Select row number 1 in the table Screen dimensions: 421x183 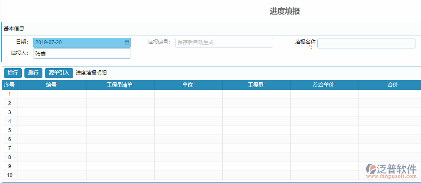9,94
